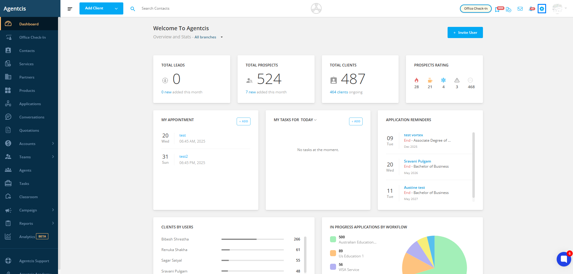Click the warm prospects coffee cup icon
Image resolution: width=573 pixels, height=274 pixels.
[x=430, y=80]
